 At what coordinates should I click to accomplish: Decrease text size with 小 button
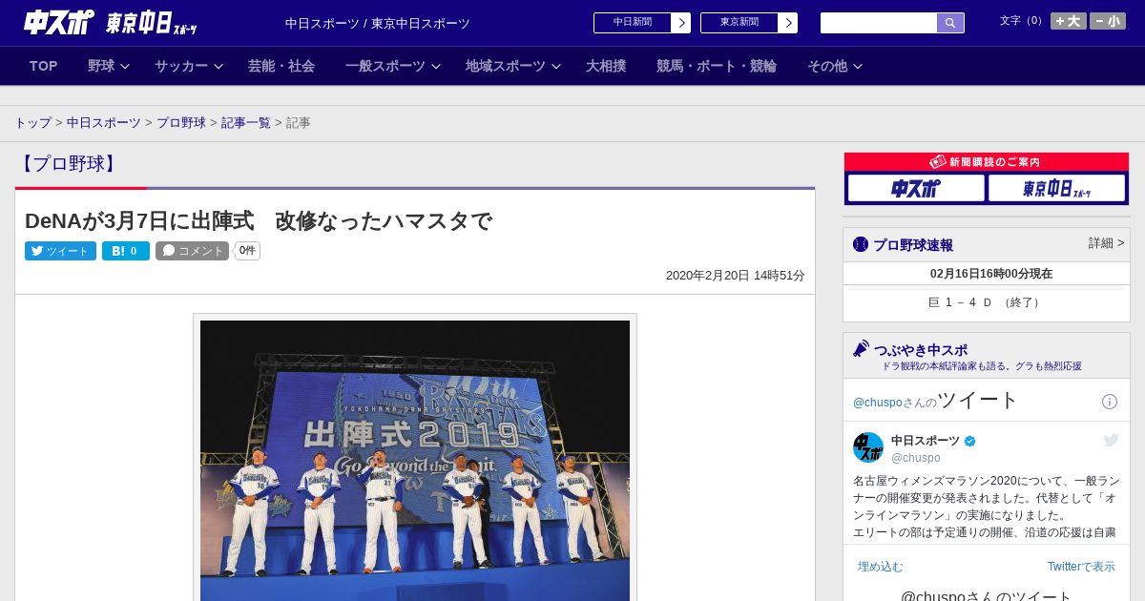point(1108,21)
